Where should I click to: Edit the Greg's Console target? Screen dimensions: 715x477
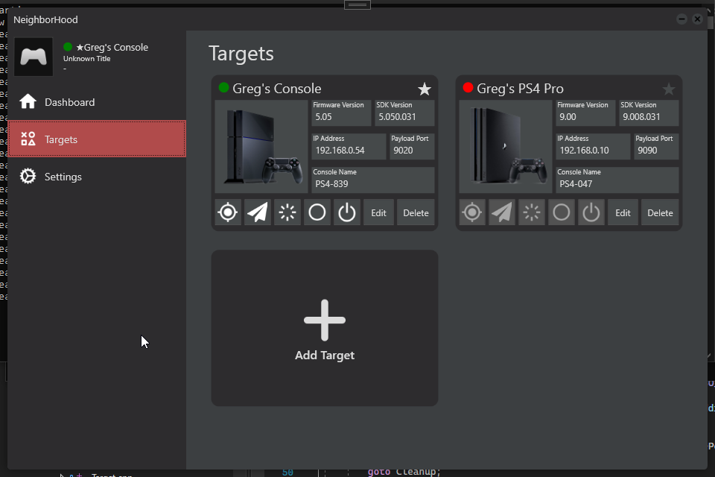[x=378, y=212]
